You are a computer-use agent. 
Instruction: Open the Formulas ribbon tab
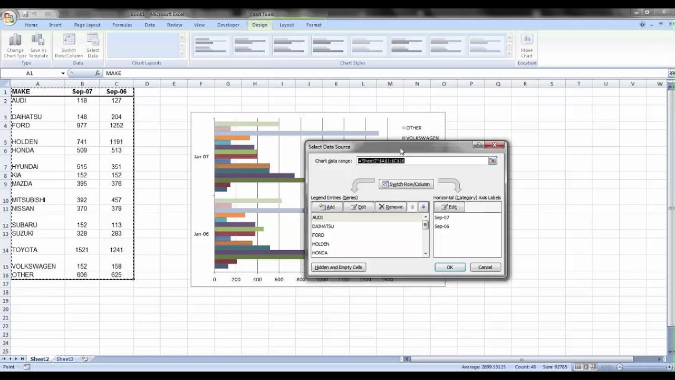click(122, 25)
